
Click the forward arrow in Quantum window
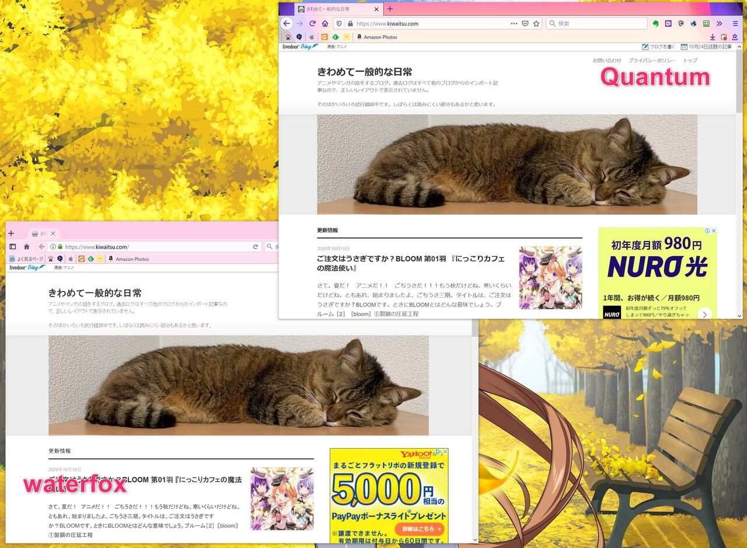point(299,23)
